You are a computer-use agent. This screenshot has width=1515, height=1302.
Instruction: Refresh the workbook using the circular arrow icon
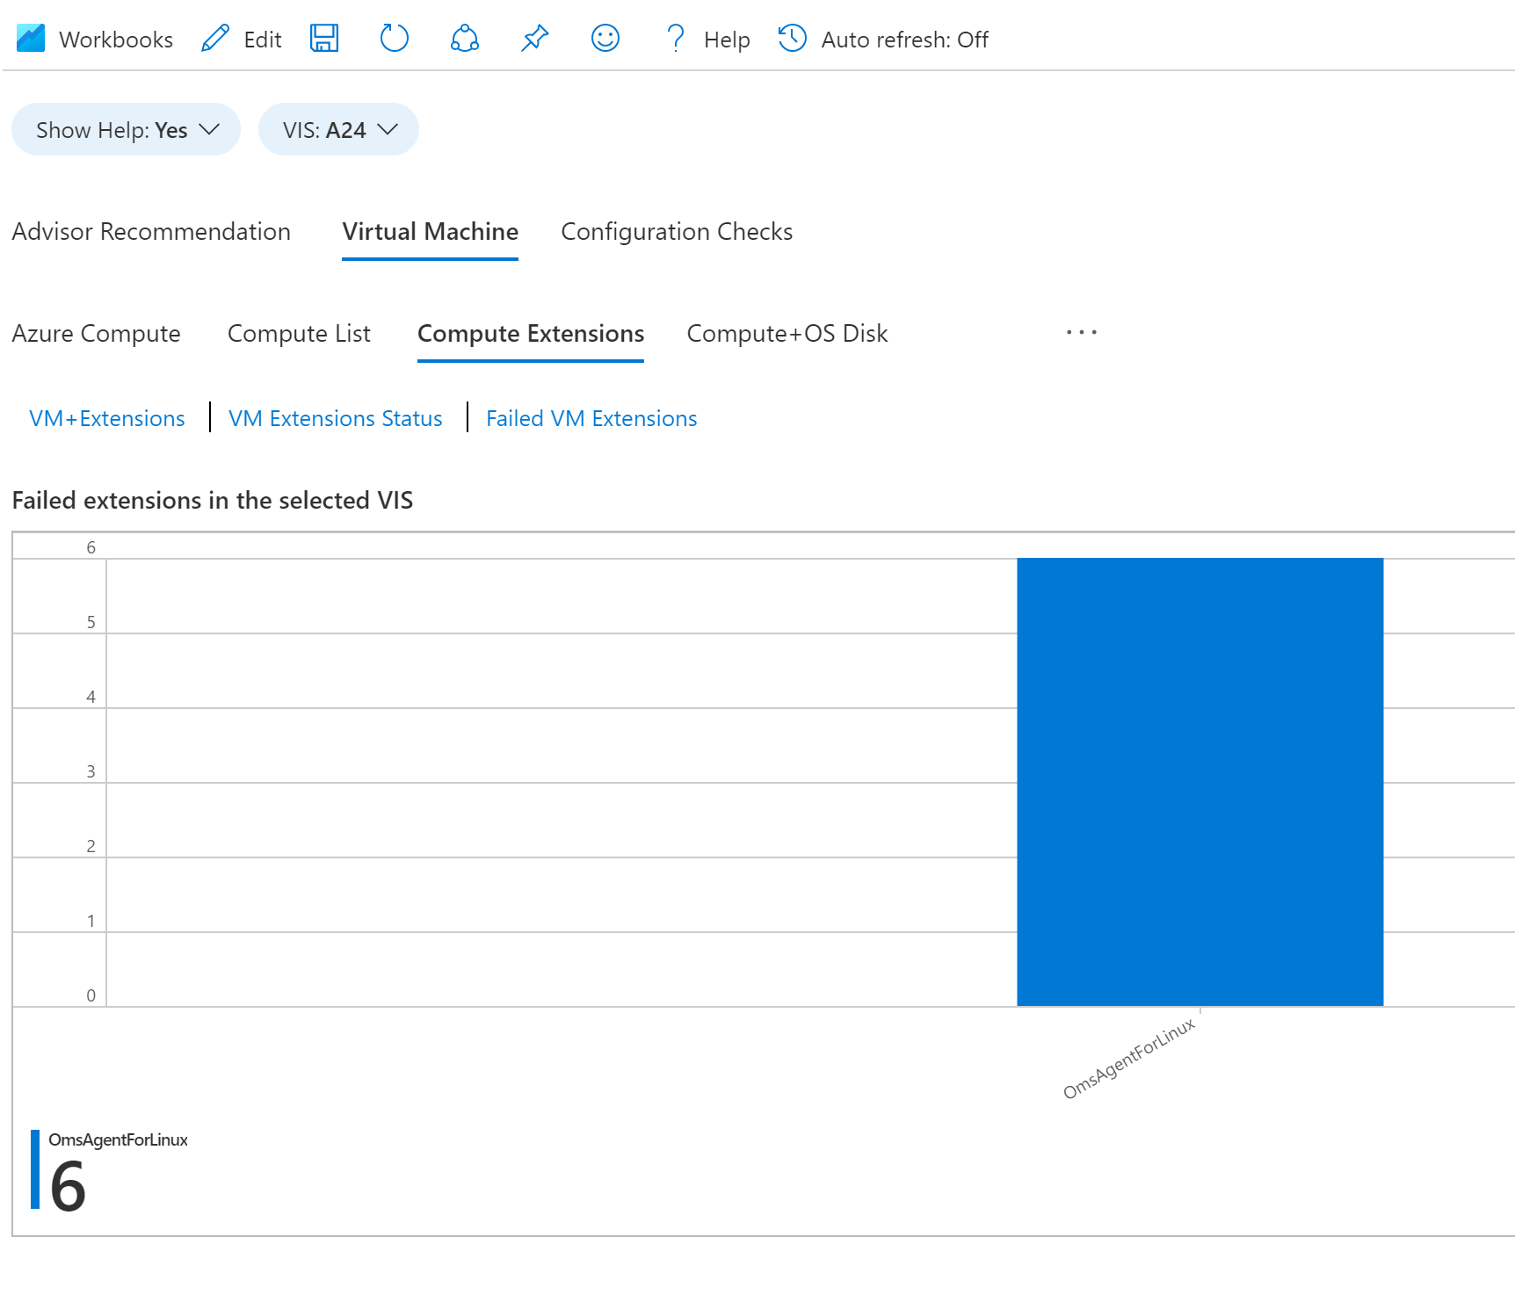tap(395, 39)
